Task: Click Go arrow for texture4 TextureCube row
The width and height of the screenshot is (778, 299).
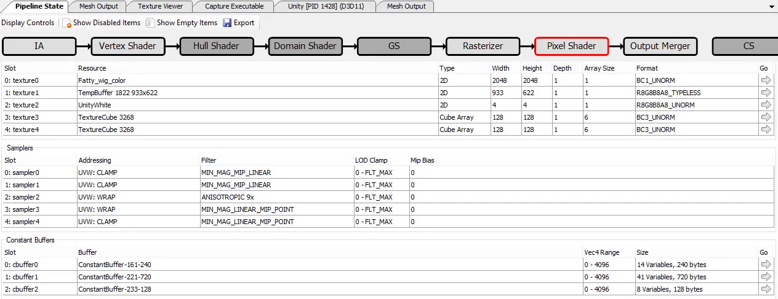Action: 766,130
